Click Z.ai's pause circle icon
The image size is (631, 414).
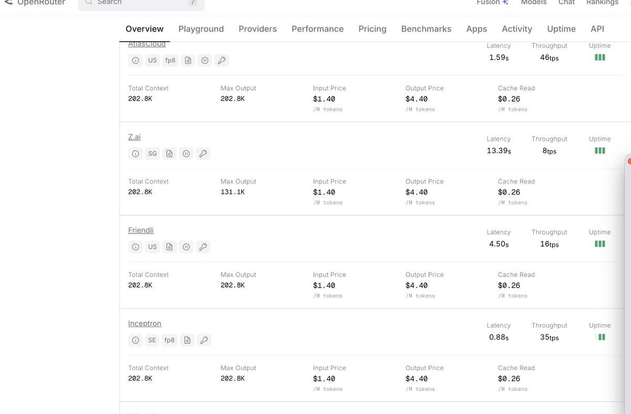click(186, 154)
